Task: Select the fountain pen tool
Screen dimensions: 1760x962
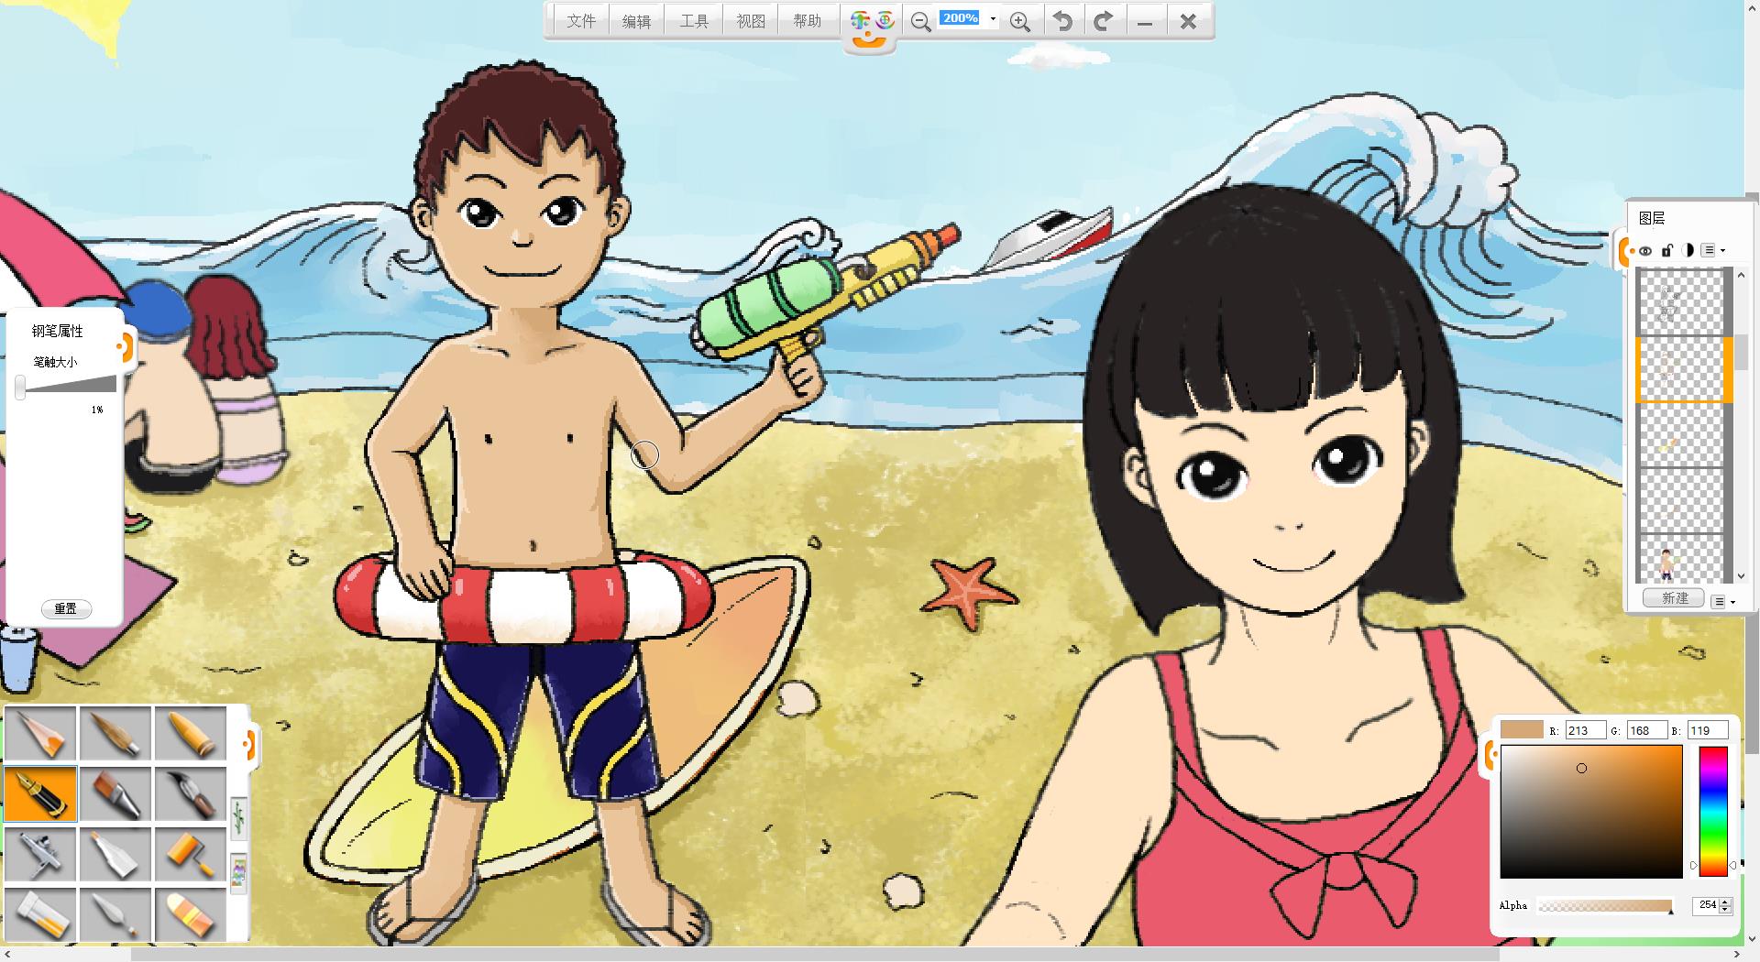Action: click(40, 793)
